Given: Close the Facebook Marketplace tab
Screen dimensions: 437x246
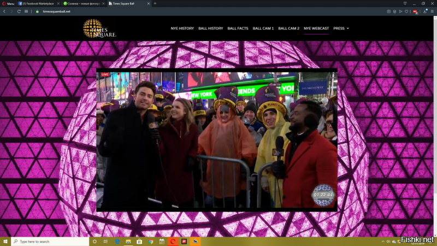Looking at the screenshot, I should [58, 4].
